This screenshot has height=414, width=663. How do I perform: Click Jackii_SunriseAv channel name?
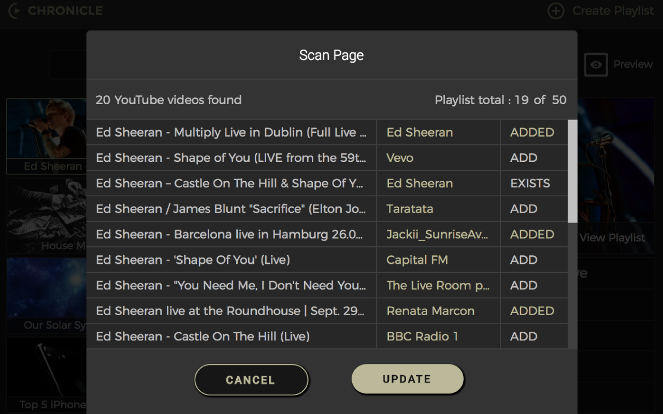pos(437,234)
